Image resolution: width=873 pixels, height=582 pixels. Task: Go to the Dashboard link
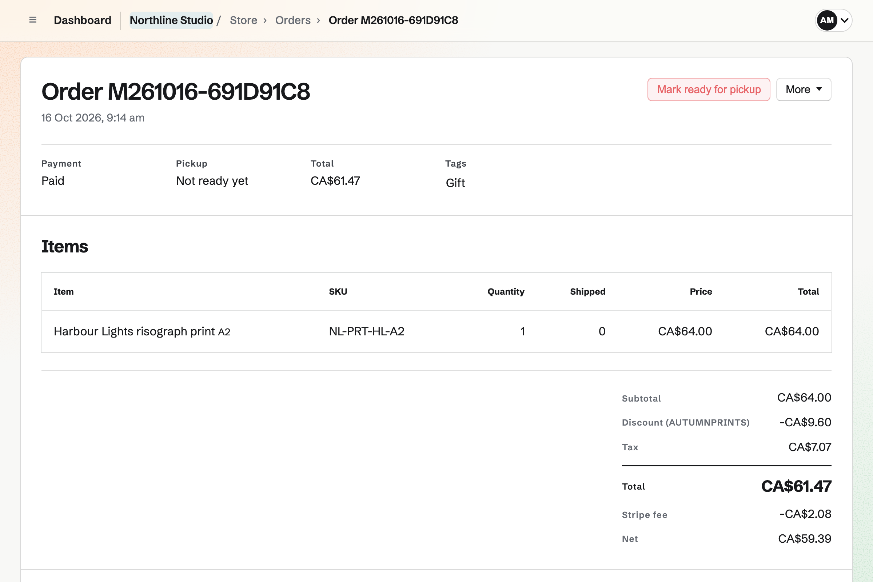(x=83, y=20)
